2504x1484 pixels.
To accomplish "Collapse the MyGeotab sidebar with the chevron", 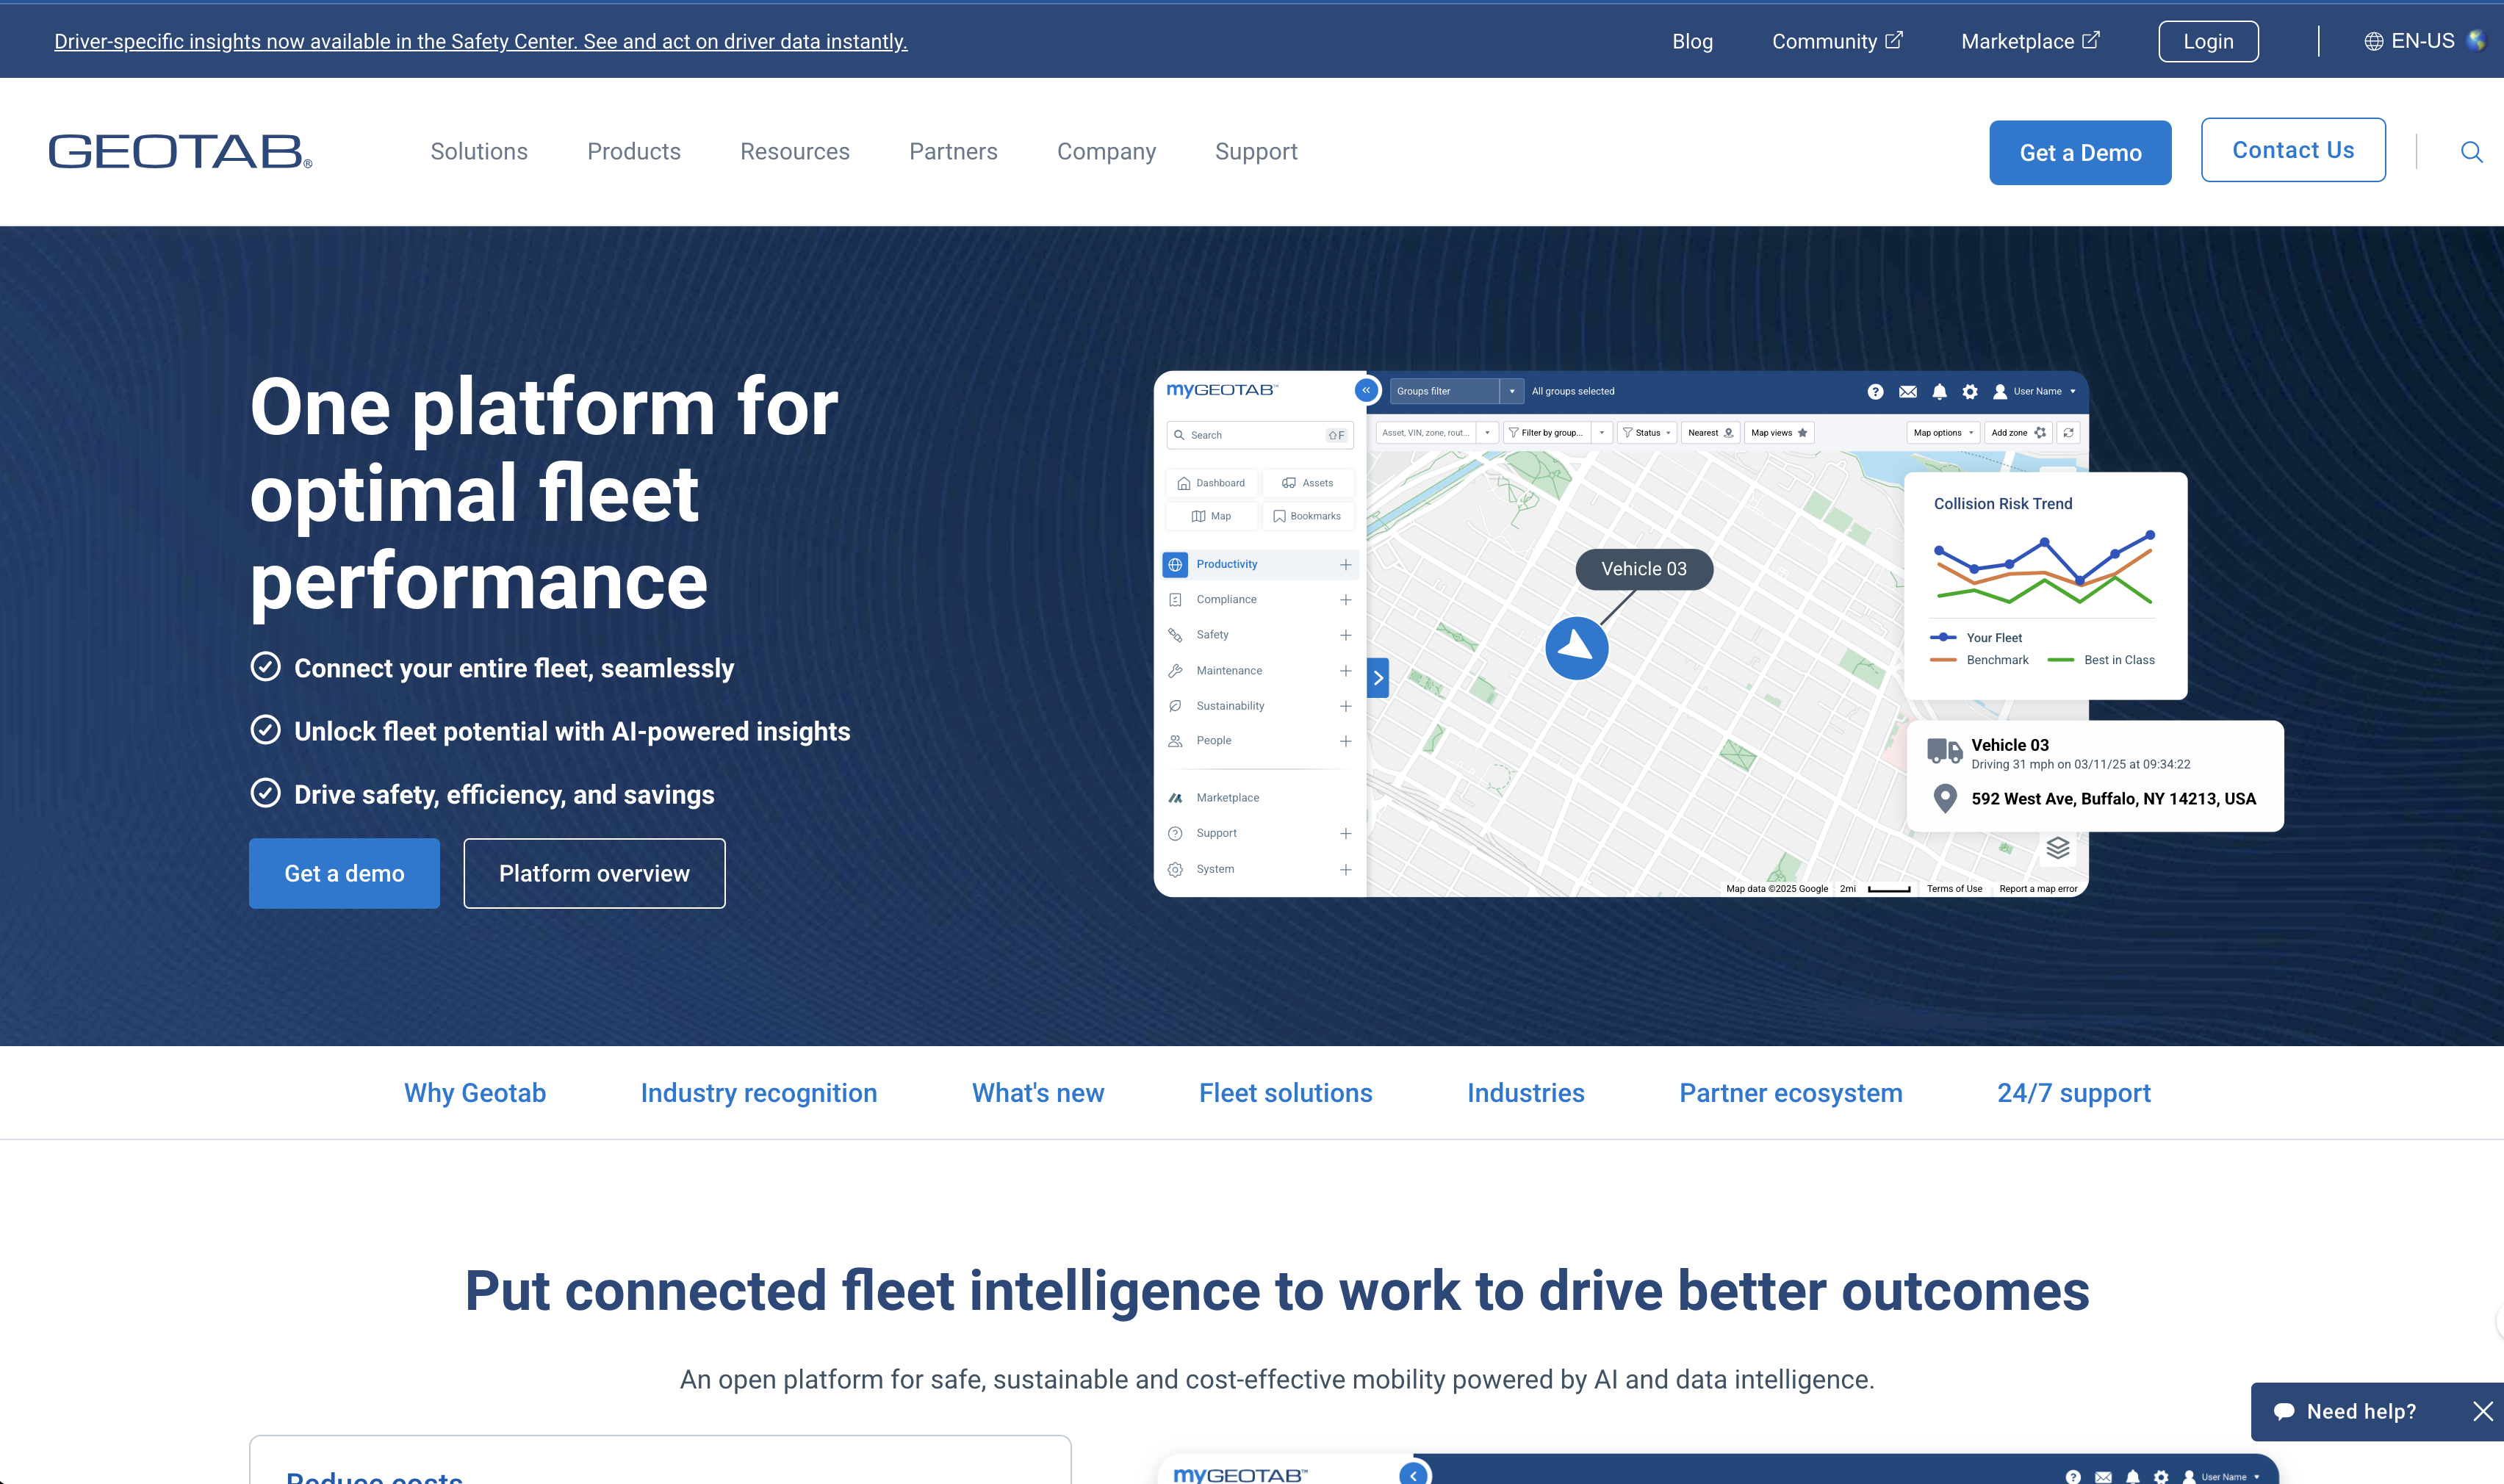I will tap(1366, 390).
